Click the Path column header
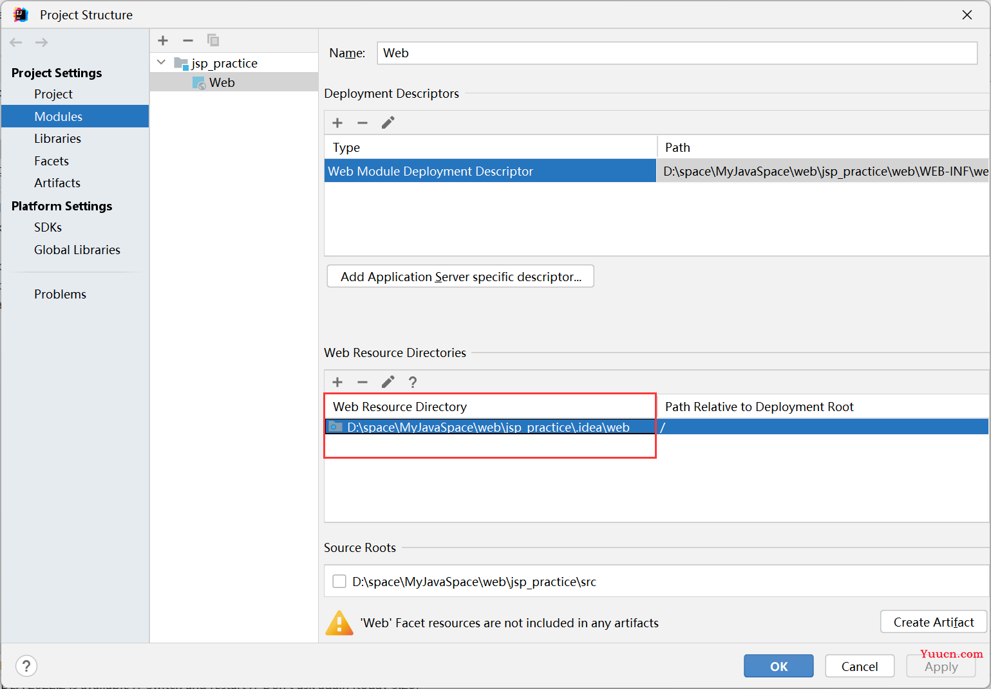 823,147
